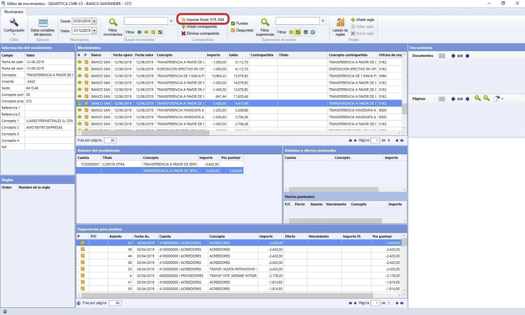525x315 pixels.
Task: Click Eliminar contrapartida
Action: pos(200,33)
